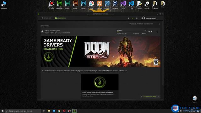Image resolution: width=201 pixels, height=113 pixels.
Task: Open Bandicam recorder from the taskbar
Action: [69, 111]
